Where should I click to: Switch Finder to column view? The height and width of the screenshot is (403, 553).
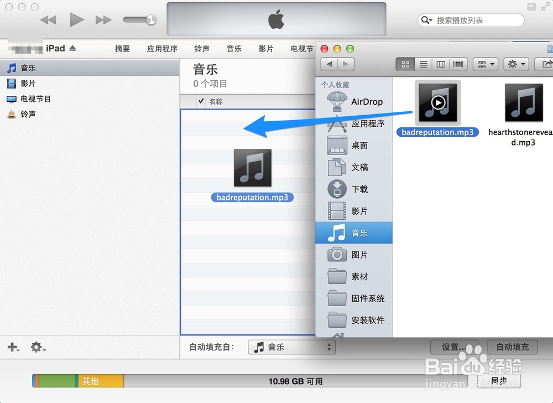pyautogui.click(x=441, y=64)
